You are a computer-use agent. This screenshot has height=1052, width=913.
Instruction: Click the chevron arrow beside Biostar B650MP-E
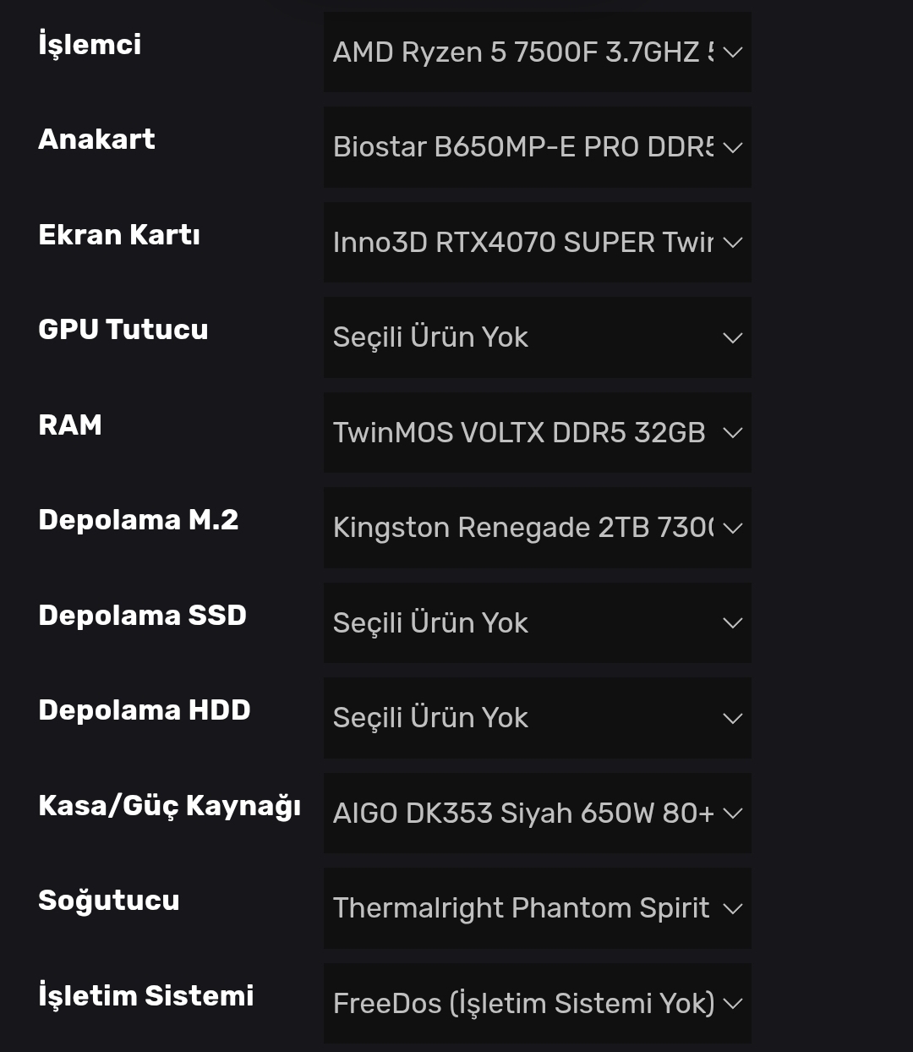click(x=733, y=147)
